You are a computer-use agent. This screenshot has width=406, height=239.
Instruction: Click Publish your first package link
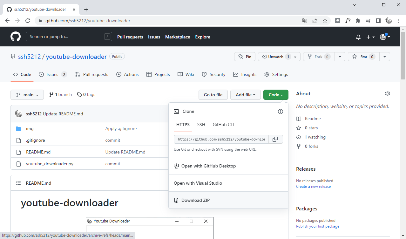318,226
